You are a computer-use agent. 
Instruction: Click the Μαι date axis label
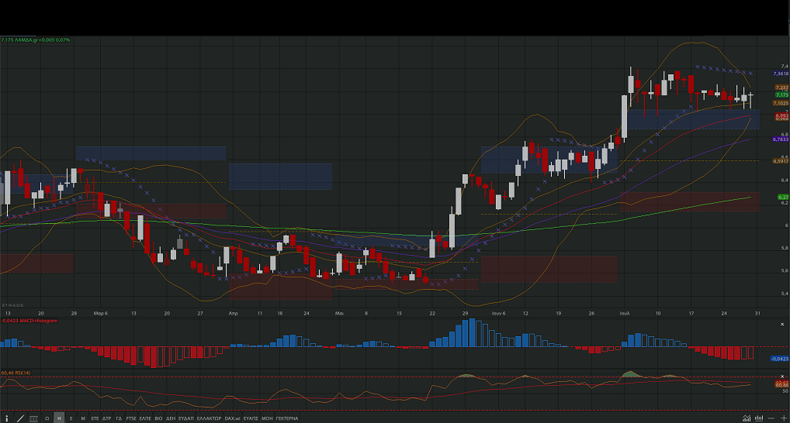(x=339, y=313)
